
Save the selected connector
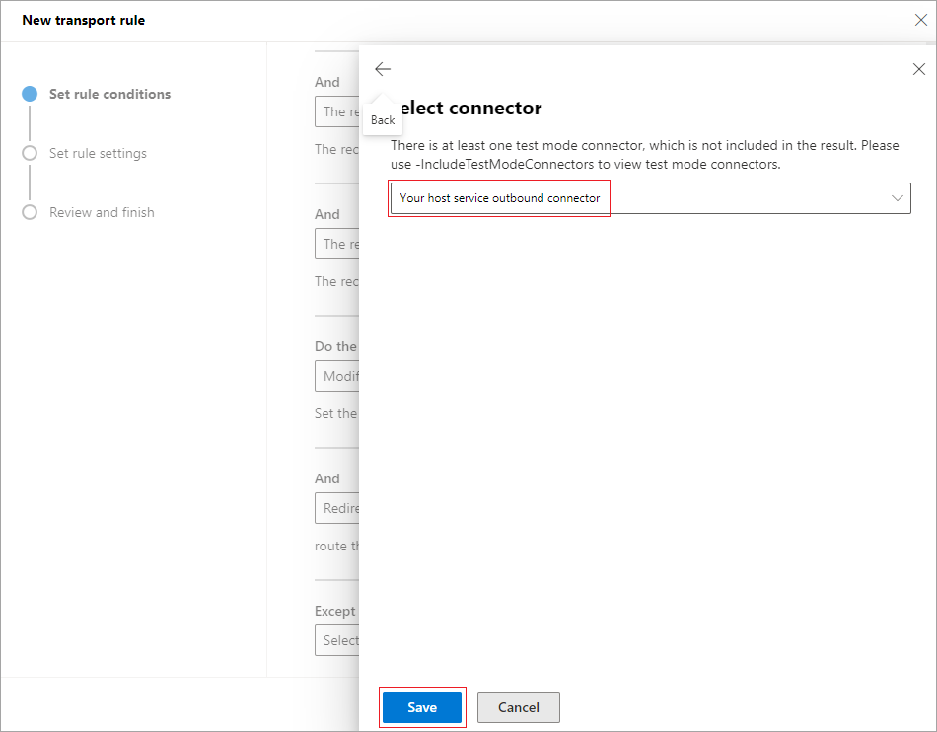click(422, 707)
